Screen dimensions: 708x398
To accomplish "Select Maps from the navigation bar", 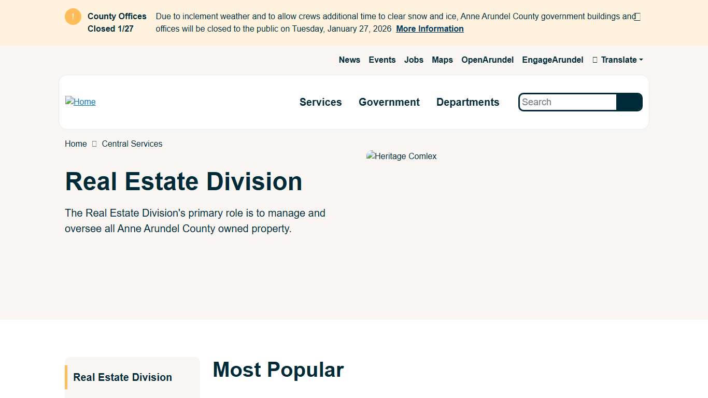I will pos(442,60).
